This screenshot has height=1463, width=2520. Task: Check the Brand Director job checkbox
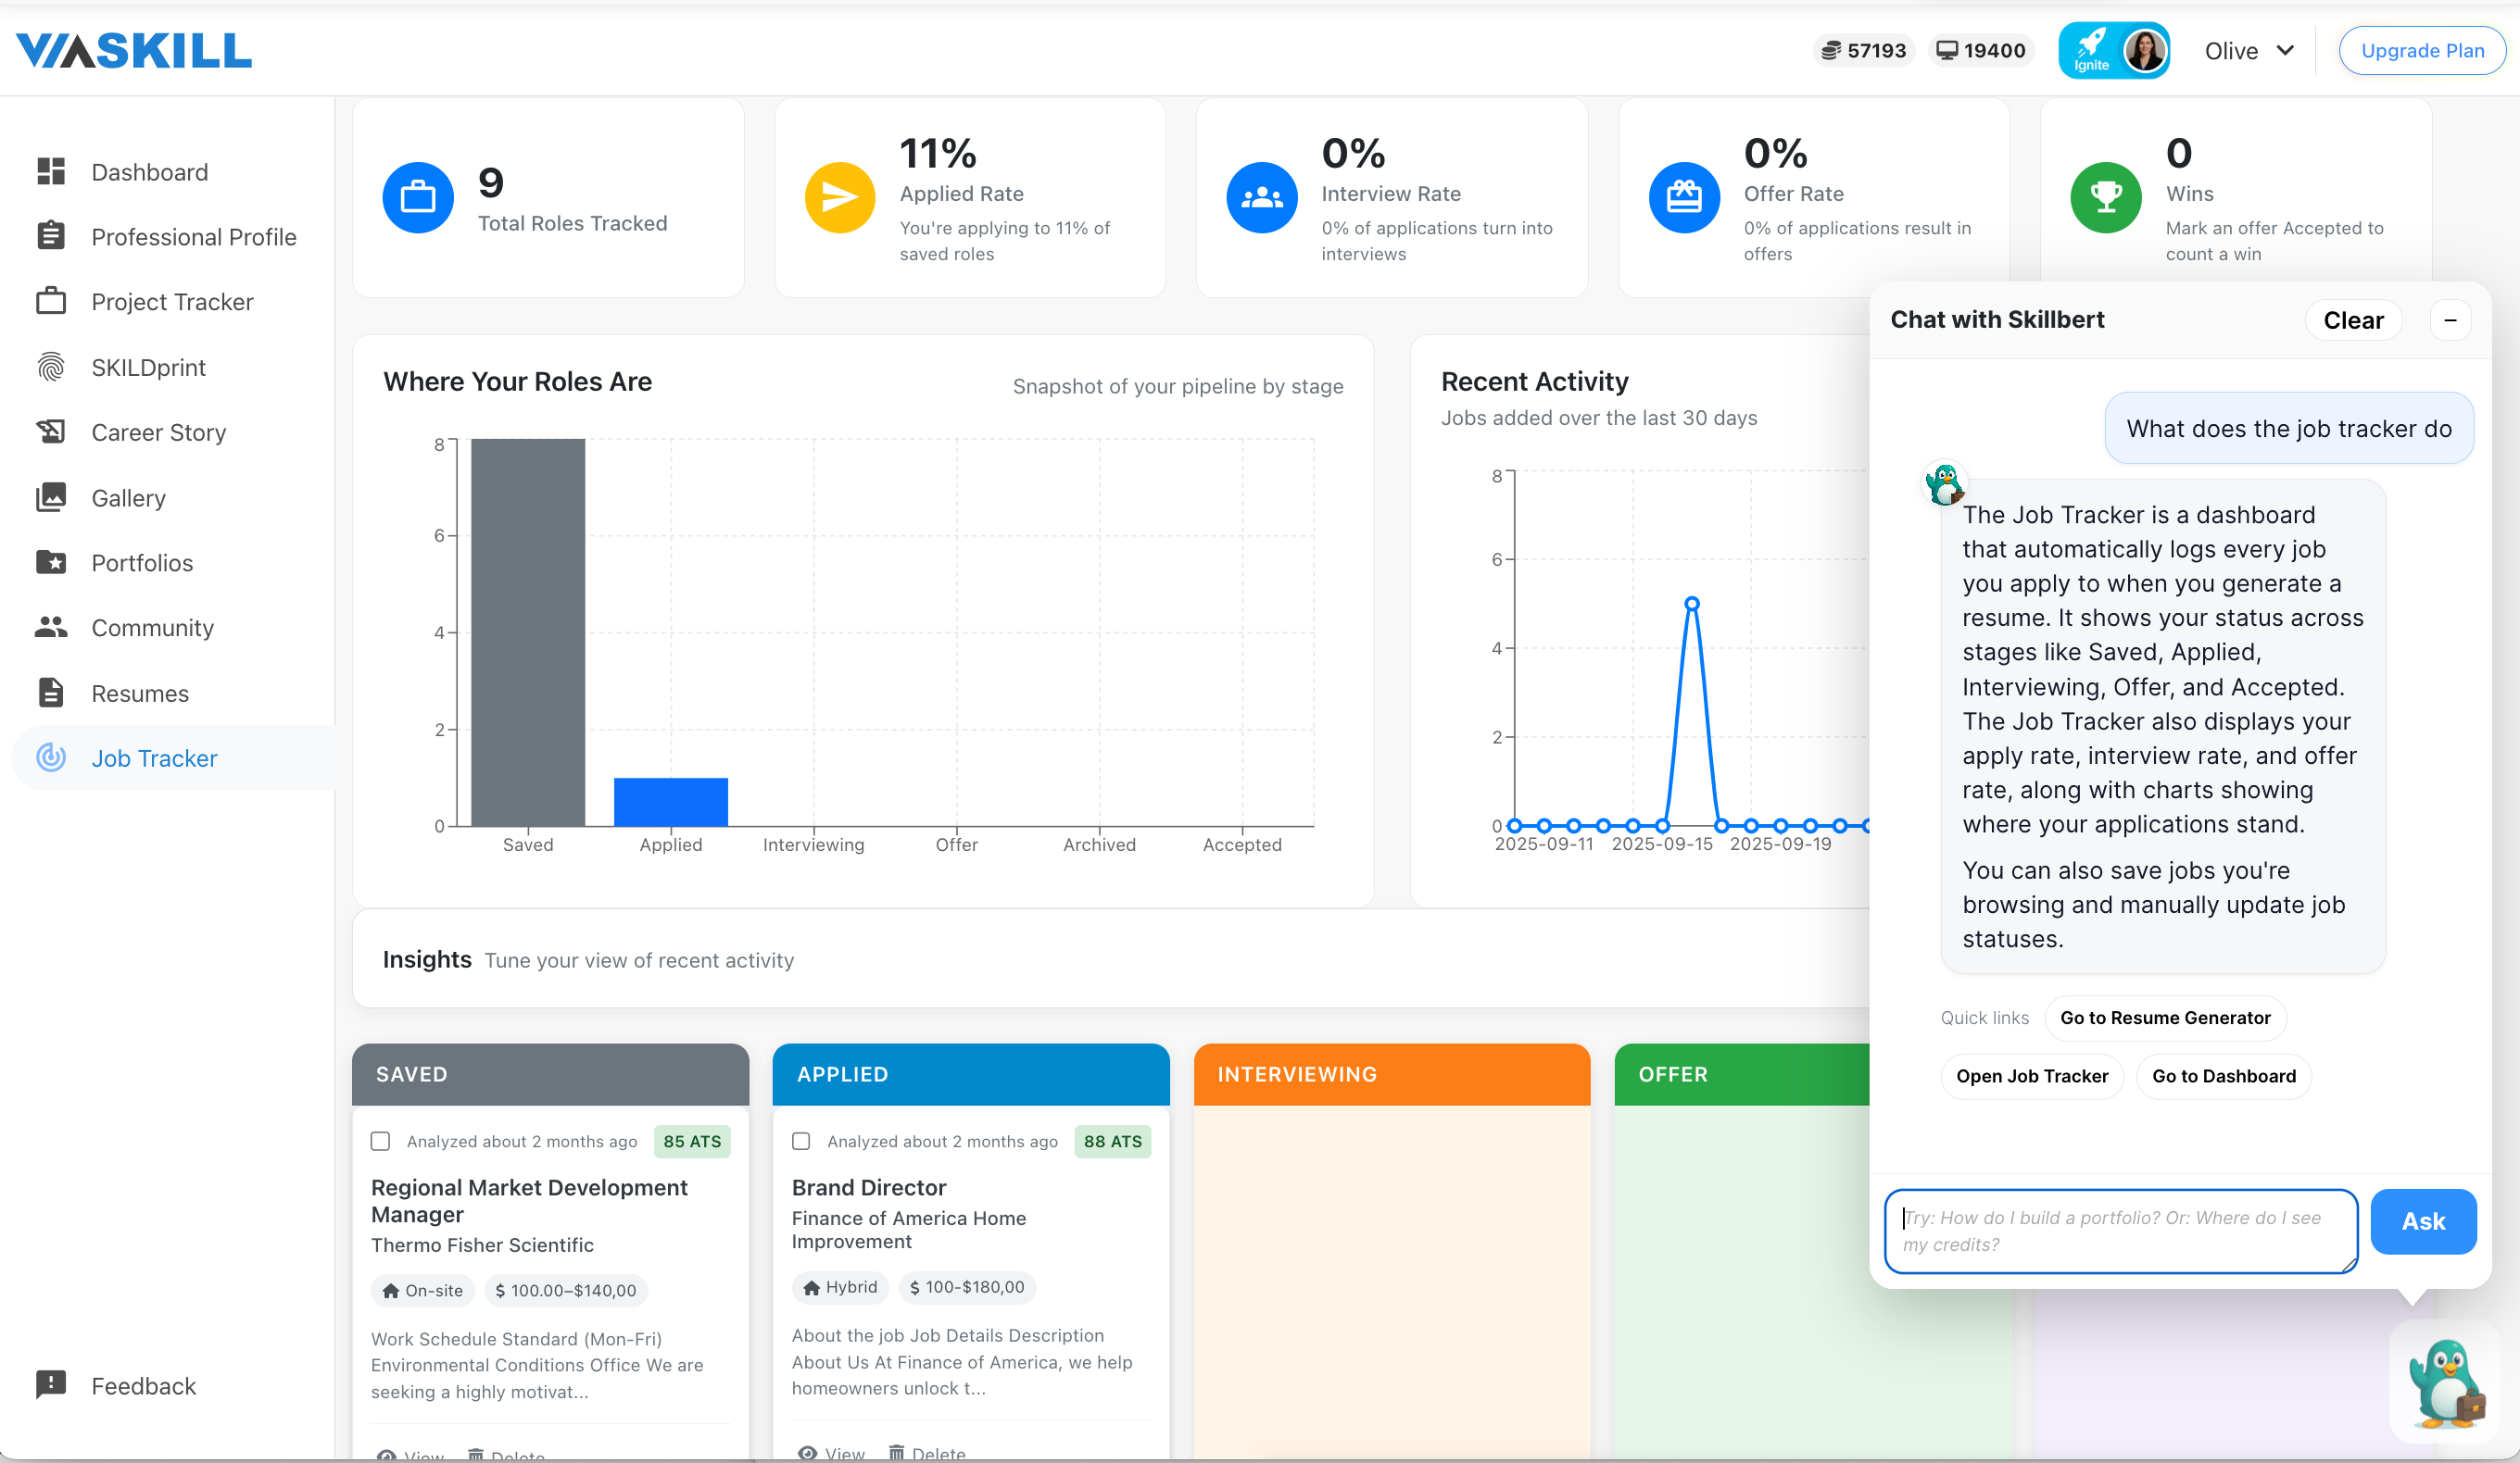tap(801, 1140)
